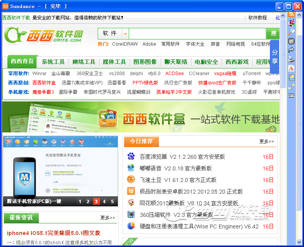The image size is (304, 247).
Task: Click the page scrollbar up arrow
Action: point(283,15)
